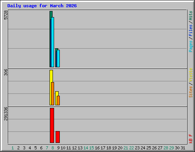Select the orange Sites bar for day 9
Viewport: 195px width, 152px height.
58,100
